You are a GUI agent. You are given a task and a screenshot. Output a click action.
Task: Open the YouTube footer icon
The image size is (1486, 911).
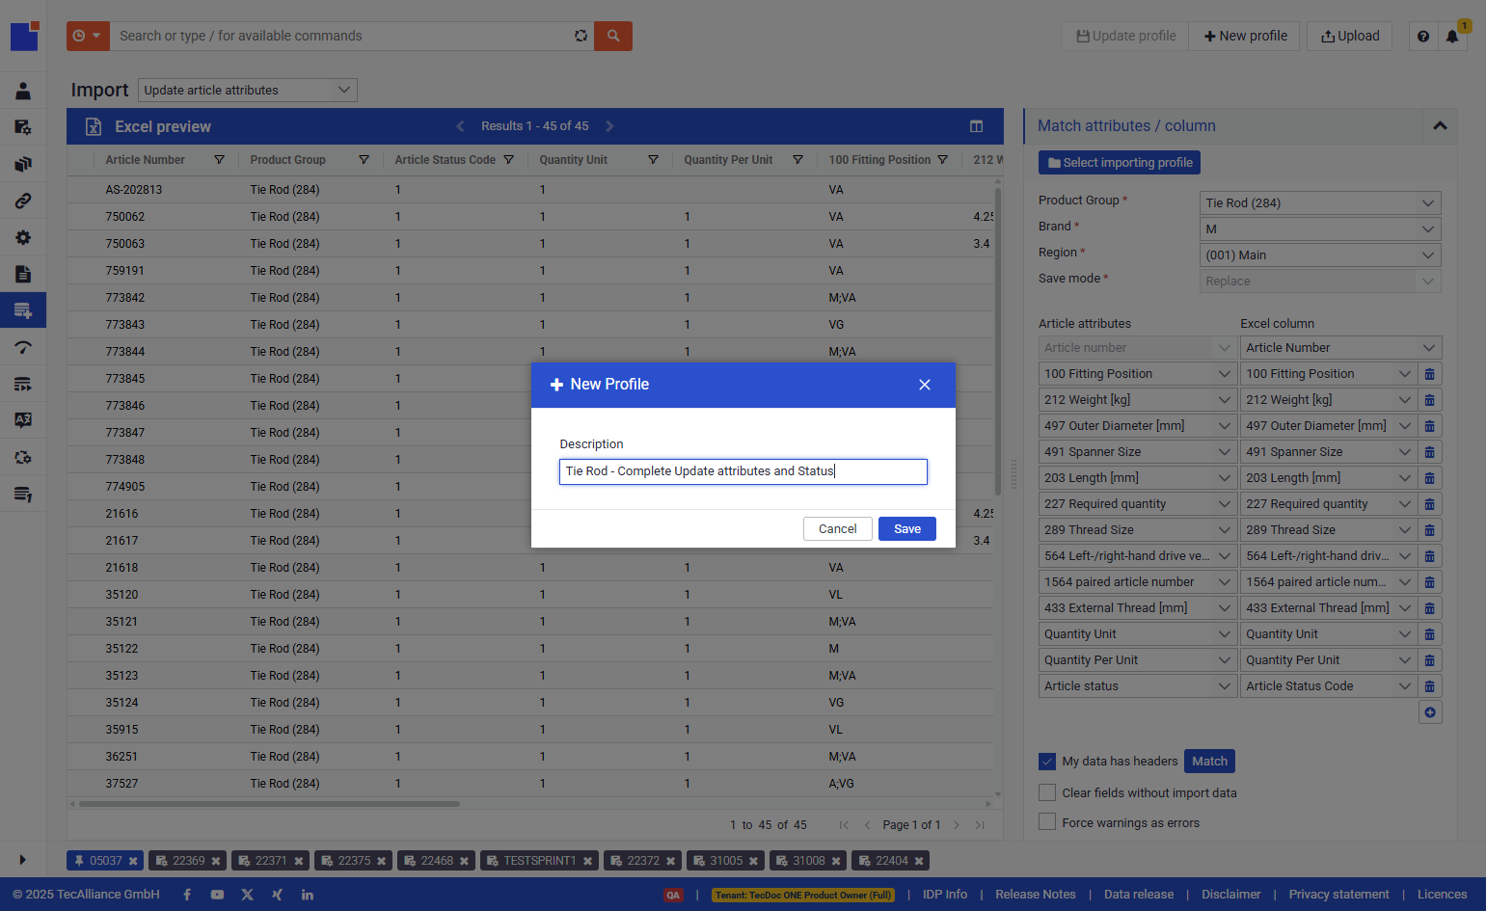tap(217, 895)
